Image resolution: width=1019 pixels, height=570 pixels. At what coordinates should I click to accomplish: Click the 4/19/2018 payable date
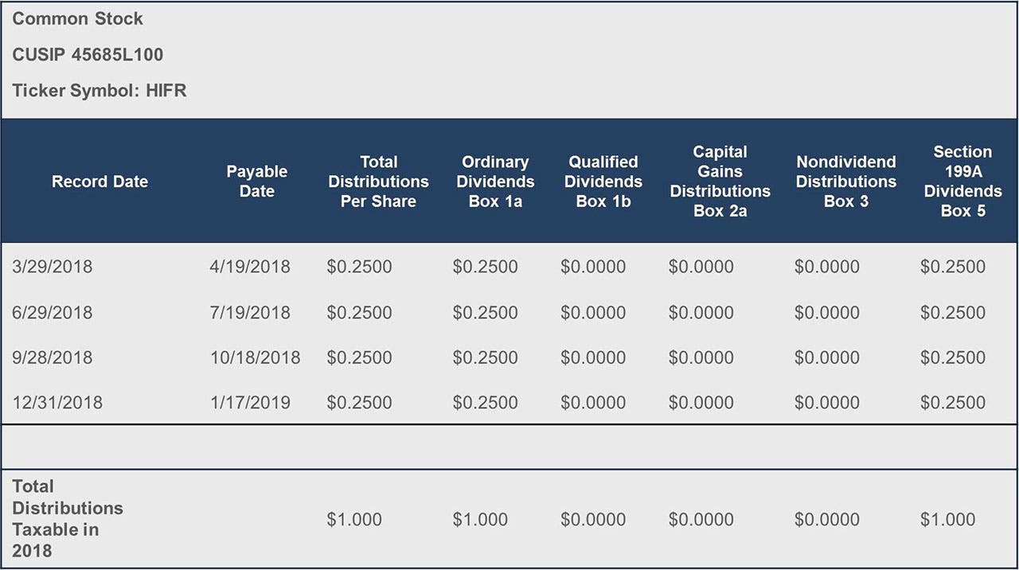250,267
